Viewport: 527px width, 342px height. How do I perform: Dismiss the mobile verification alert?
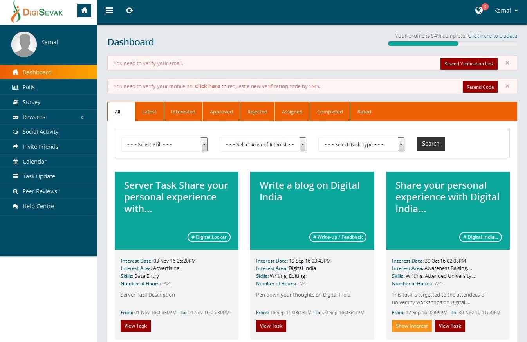(x=507, y=86)
